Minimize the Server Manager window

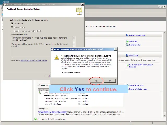tap(159, 7)
